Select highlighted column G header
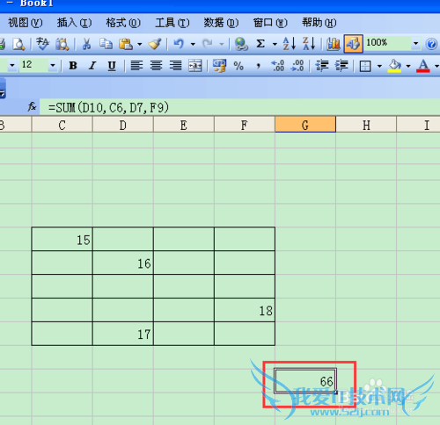Image resolution: width=440 pixels, height=425 pixels. pyautogui.click(x=305, y=125)
